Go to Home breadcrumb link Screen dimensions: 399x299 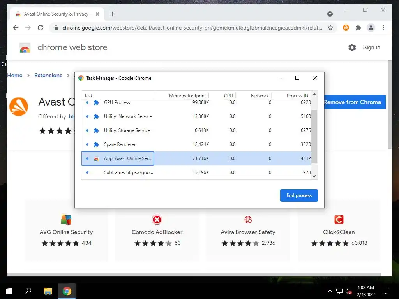coord(15,75)
